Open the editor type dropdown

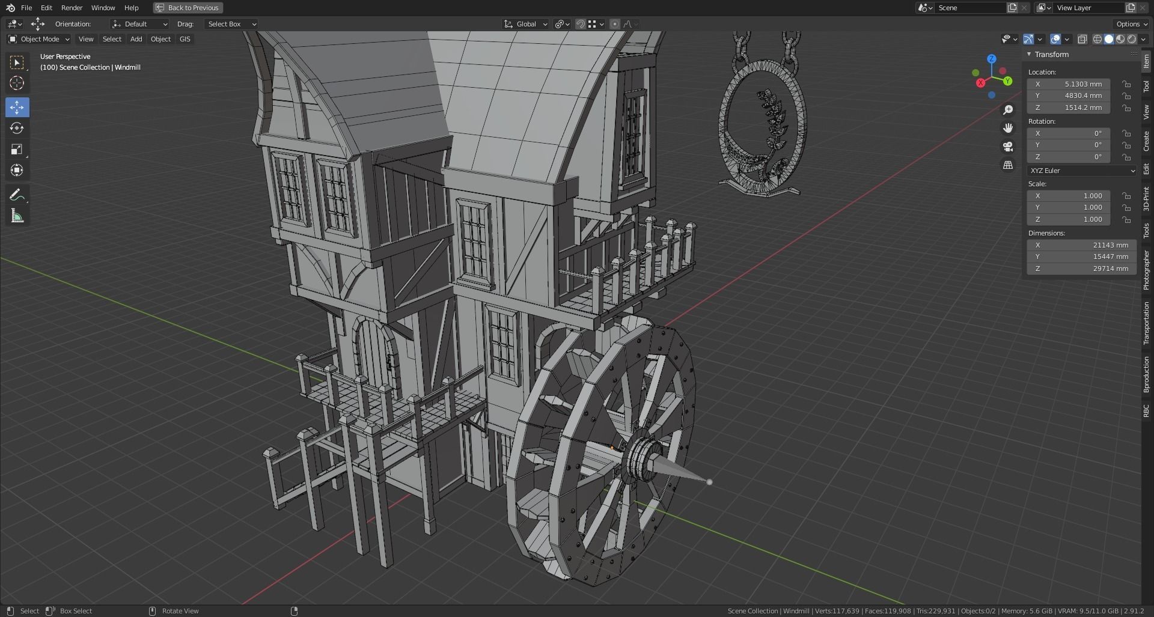coord(14,24)
